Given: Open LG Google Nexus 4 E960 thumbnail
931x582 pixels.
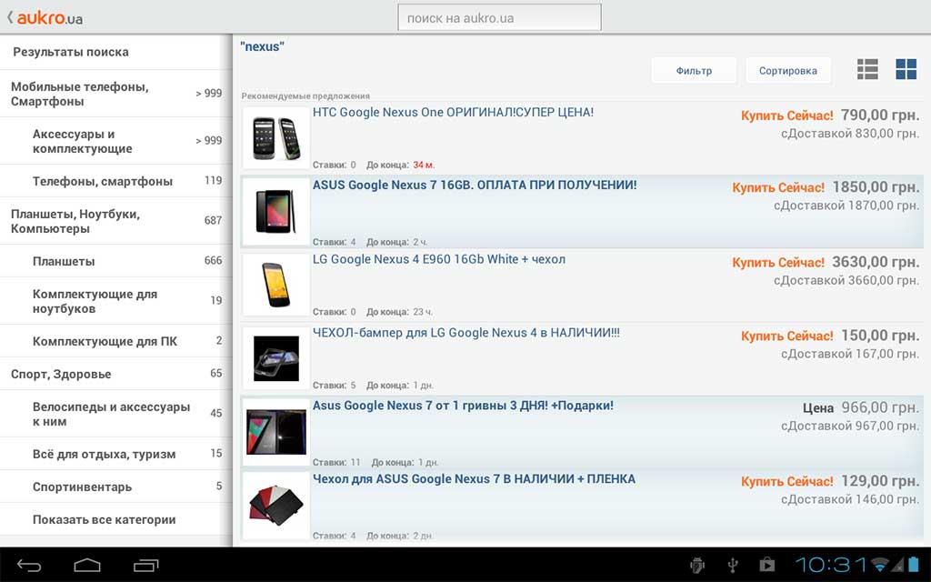Looking at the screenshot, I should click(276, 285).
